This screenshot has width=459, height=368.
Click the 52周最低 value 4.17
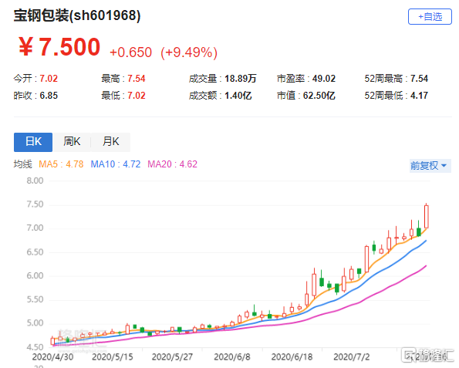pos(419,96)
